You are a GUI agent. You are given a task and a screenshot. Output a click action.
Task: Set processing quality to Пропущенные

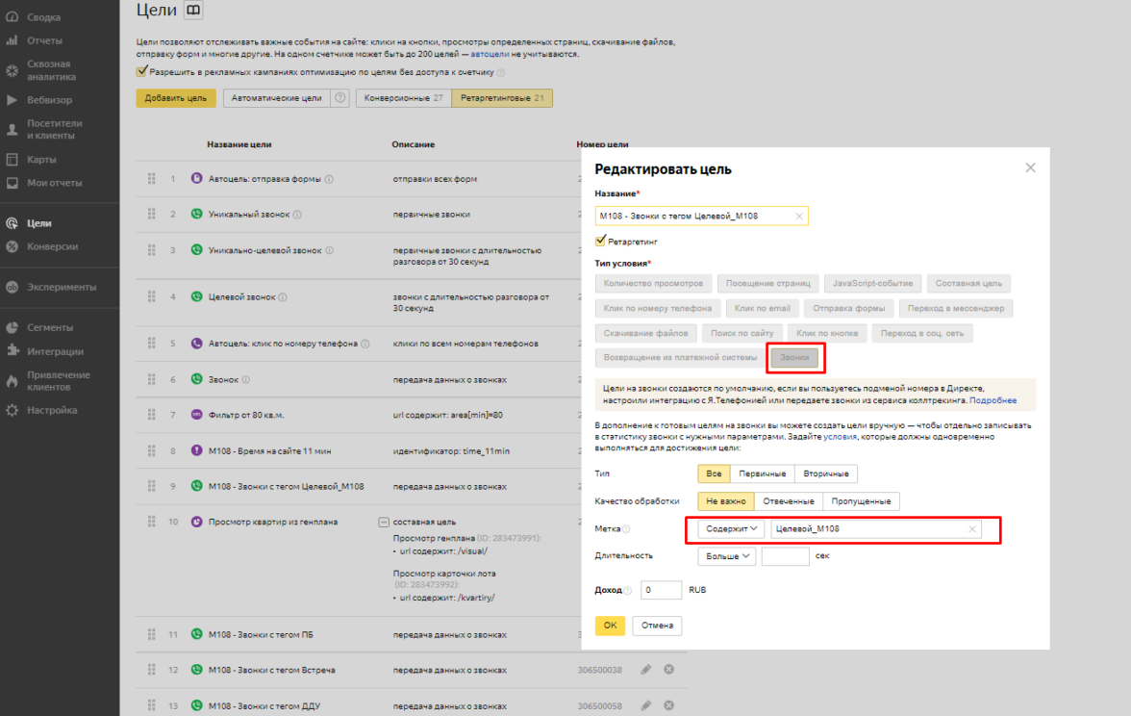click(862, 501)
